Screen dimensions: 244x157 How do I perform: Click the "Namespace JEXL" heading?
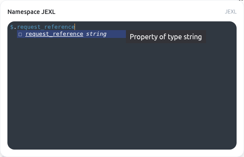(x=31, y=12)
